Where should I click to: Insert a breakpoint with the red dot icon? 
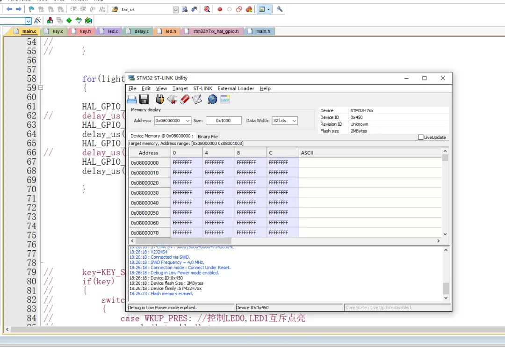(x=220, y=9)
